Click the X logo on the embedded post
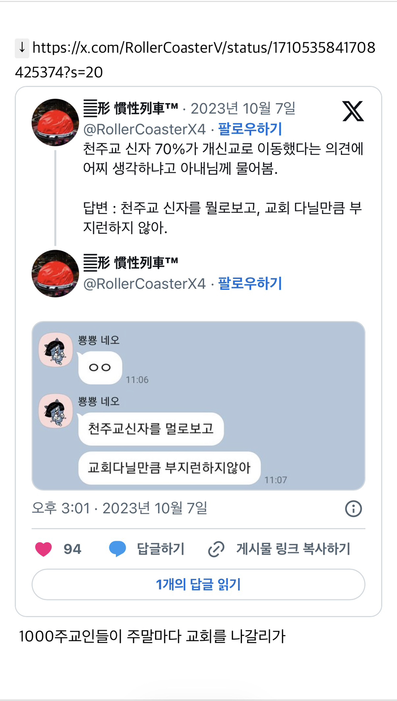 pos(353,111)
